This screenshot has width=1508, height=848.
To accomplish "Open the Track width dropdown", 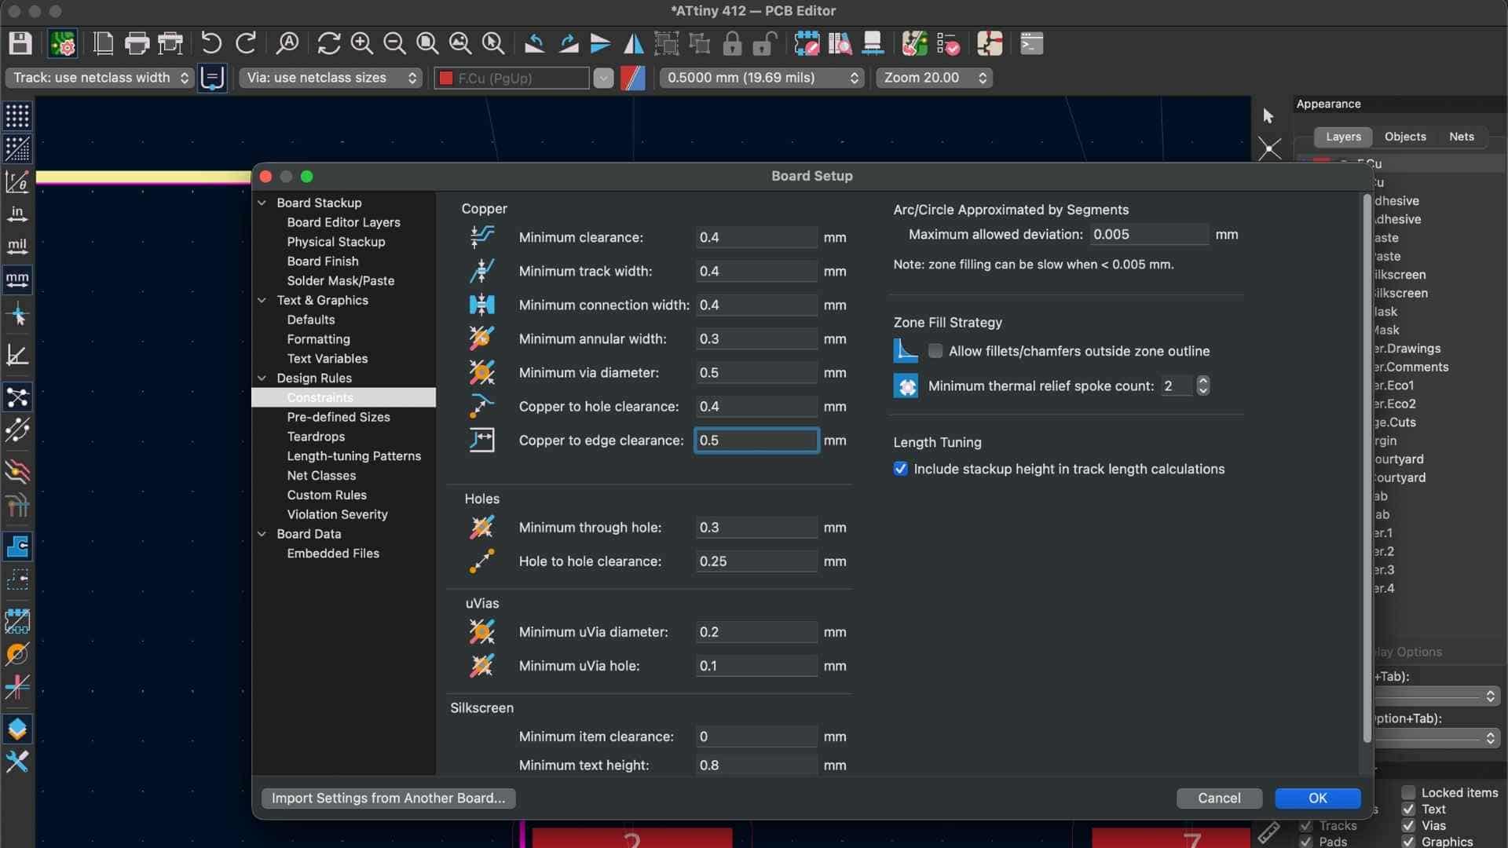I will (x=100, y=78).
